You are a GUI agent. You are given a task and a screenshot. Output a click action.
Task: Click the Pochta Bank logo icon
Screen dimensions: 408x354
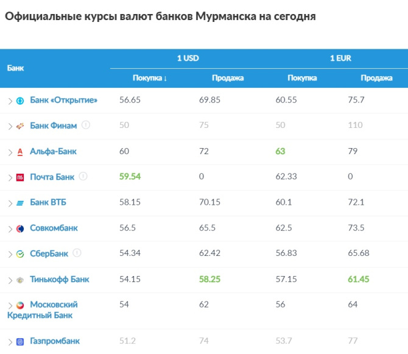20,177
